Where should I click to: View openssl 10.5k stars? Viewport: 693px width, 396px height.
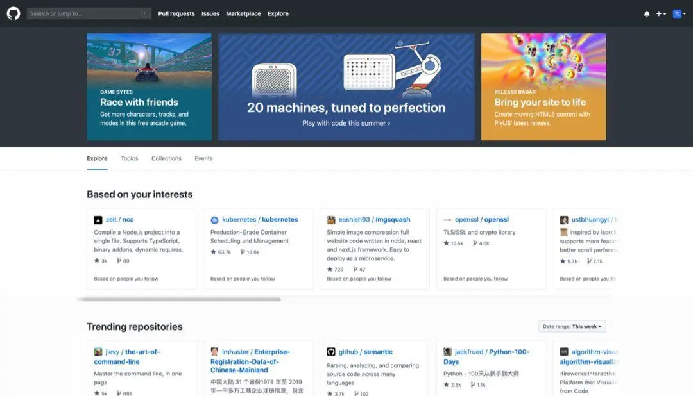click(x=454, y=243)
